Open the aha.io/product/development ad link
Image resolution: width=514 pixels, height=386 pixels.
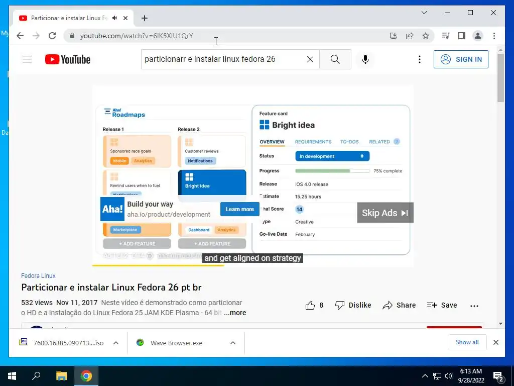(169, 214)
